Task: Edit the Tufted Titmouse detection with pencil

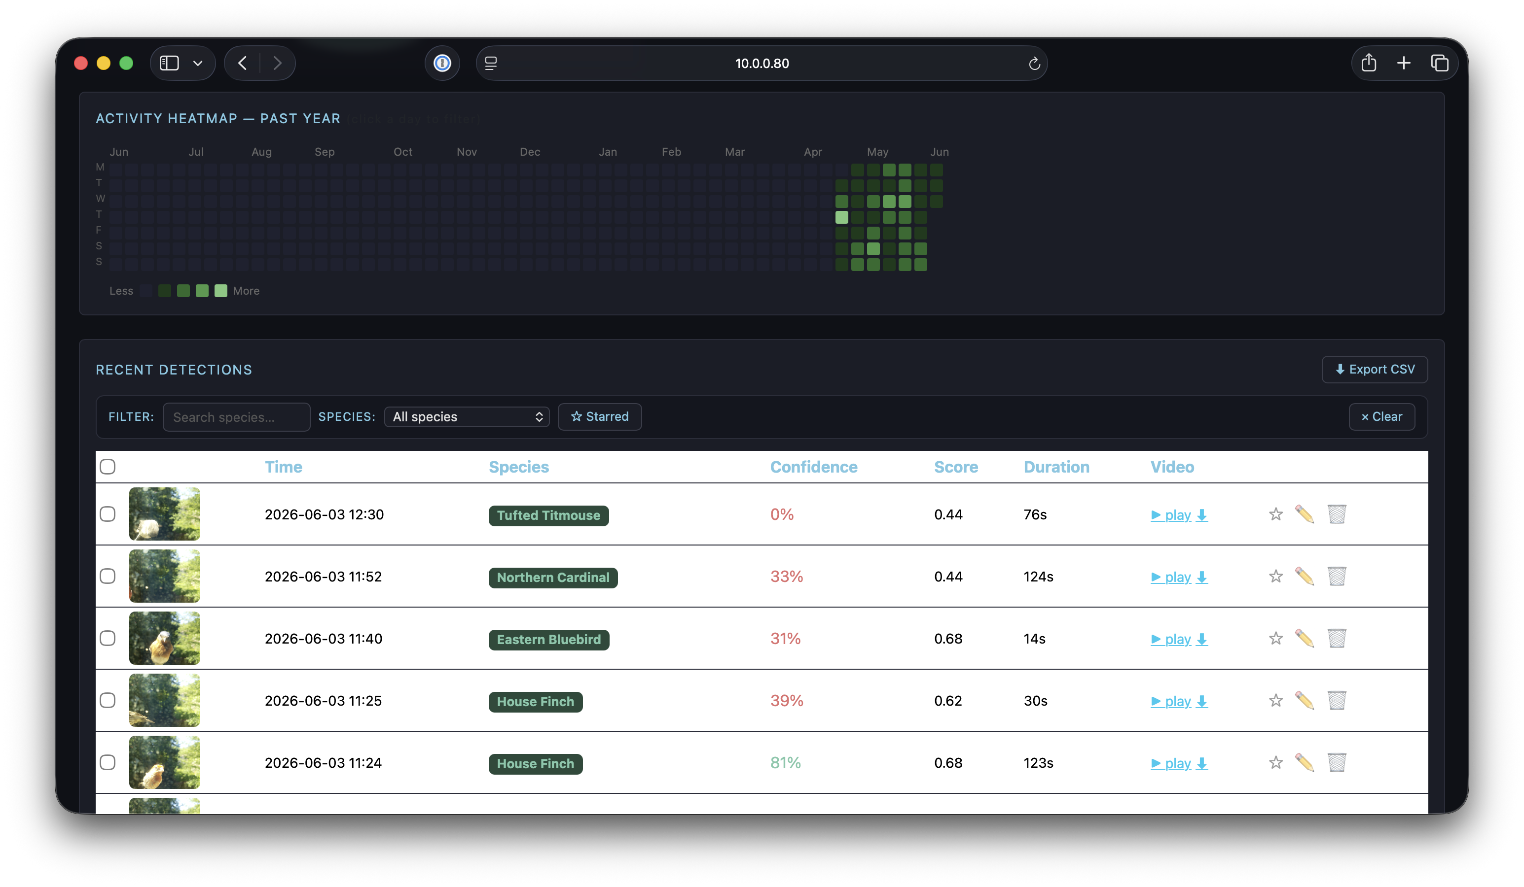Action: pos(1305,514)
